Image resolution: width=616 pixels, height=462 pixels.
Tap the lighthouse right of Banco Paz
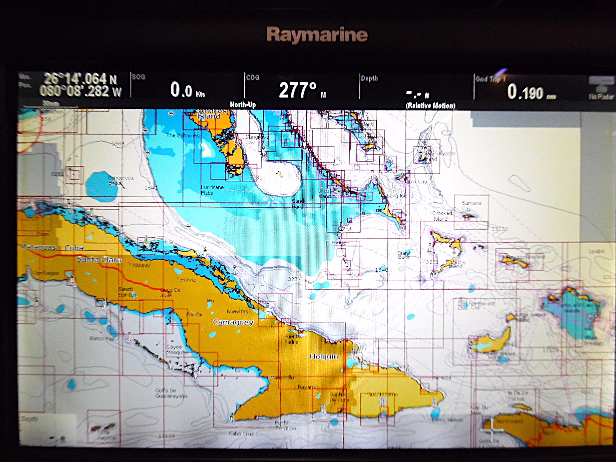(x=129, y=337)
